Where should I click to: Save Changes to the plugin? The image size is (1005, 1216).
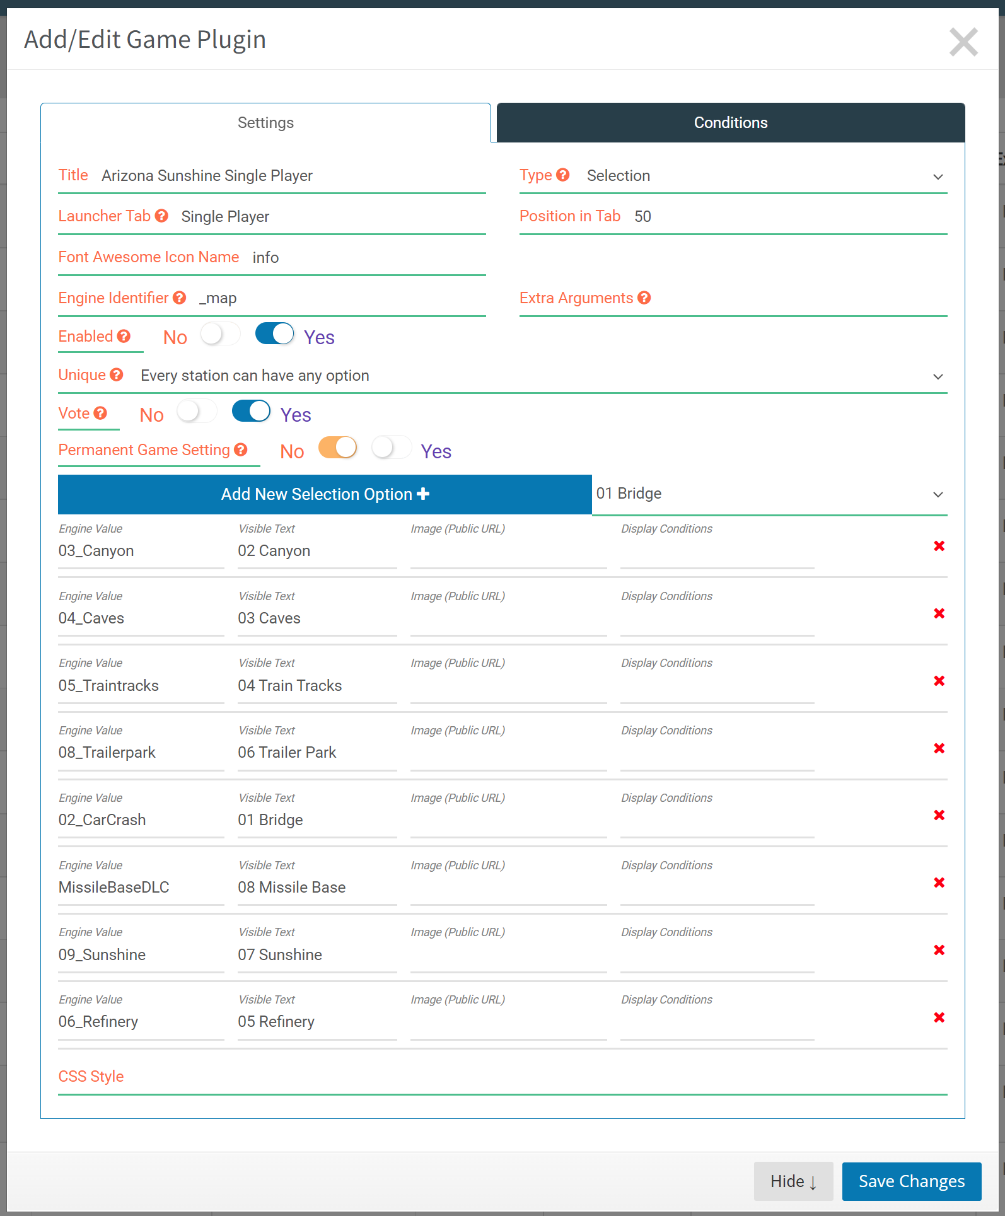912,1181
